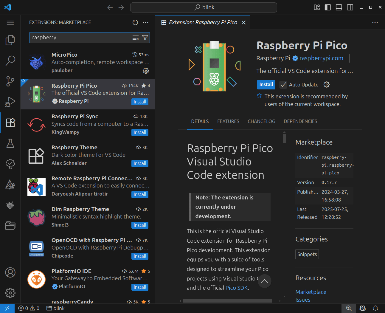Image resolution: width=385 pixels, height=313 pixels.
Task: Toggle the Auto Update checkbox
Action: [x=283, y=85]
